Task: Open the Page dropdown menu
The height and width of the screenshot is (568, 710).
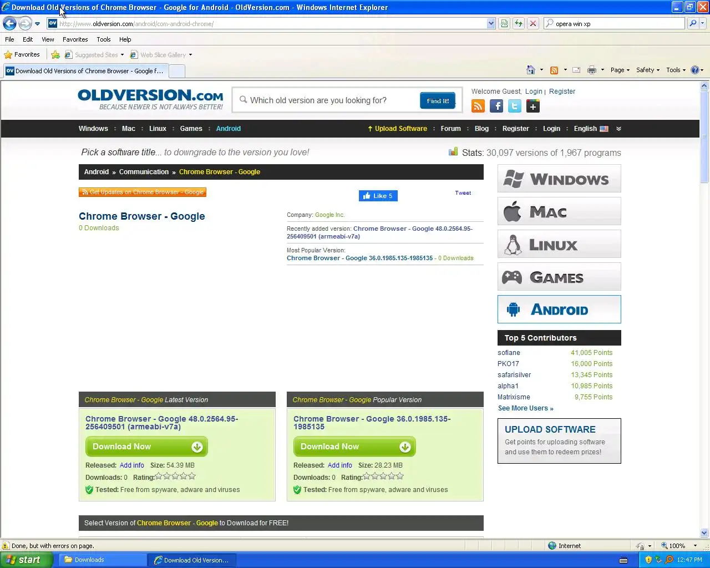Action: [620, 70]
